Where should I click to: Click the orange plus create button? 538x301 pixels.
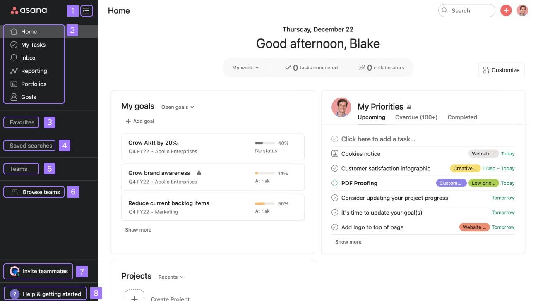coord(506,10)
